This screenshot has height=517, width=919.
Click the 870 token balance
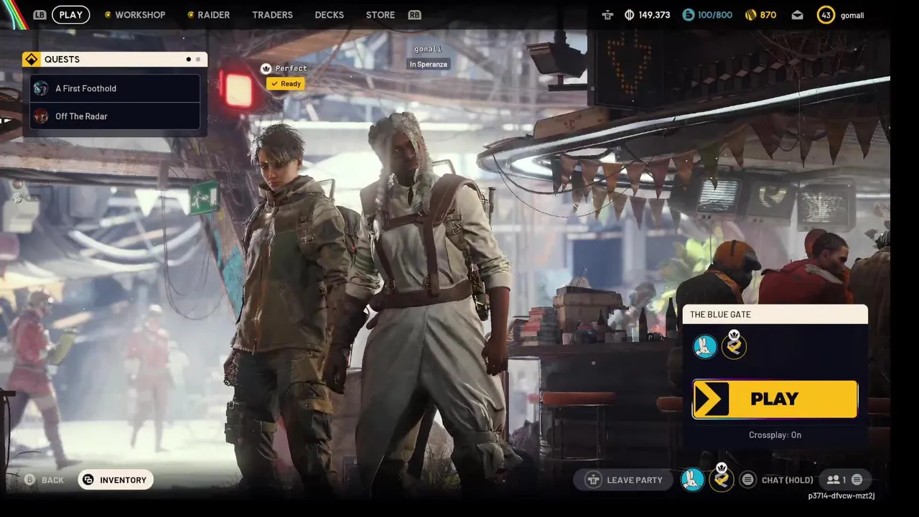[768, 14]
